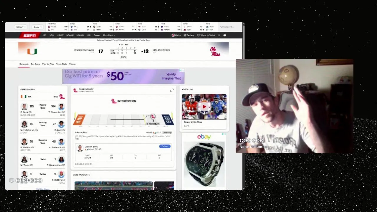Image resolution: width=377 pixels, height=212 pixels.
Task: Click H. Wallace III player headshot
Action: (x=61, y=142)
